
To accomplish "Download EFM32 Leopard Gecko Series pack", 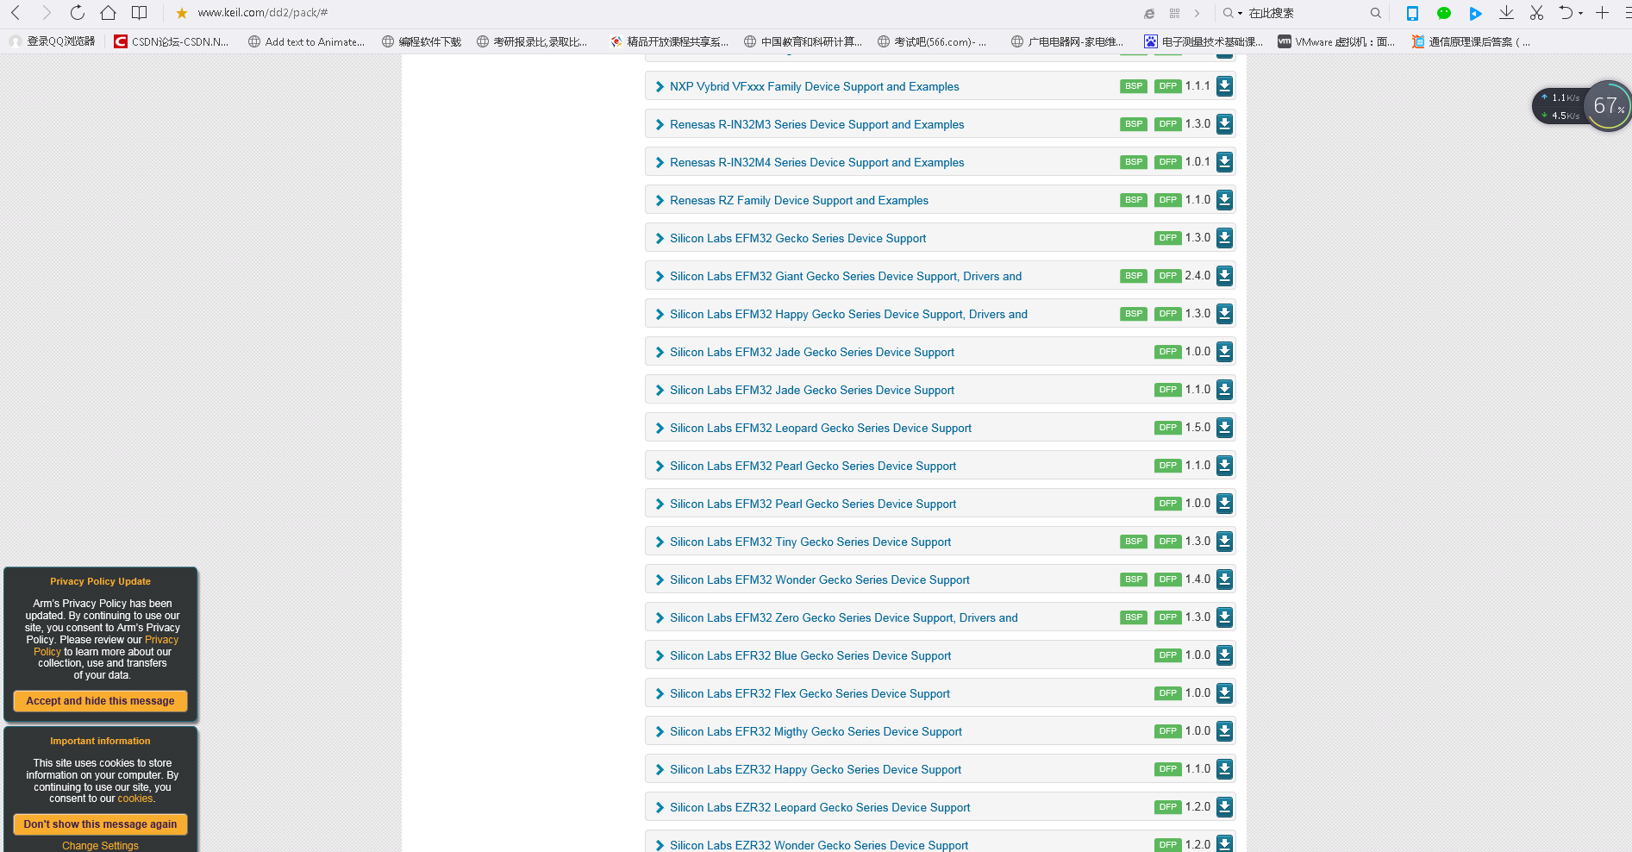I will [x=1224, y=428].
